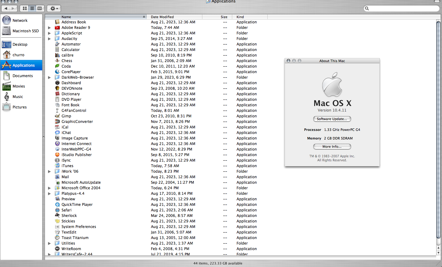Image resolution: width=442 pixels, height=267 pixels.
Task: Go back in Finder
Action: [x=6, y=8]
